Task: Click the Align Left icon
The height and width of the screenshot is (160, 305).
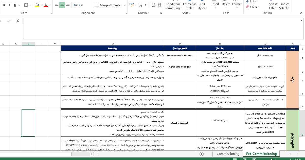Action: 56,5
